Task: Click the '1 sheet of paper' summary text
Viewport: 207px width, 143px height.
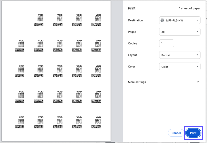Action: click(x=190, y=8)
